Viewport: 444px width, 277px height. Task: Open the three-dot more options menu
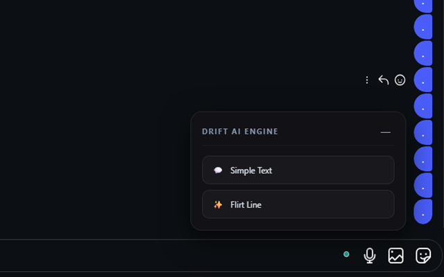click(367, 80)
